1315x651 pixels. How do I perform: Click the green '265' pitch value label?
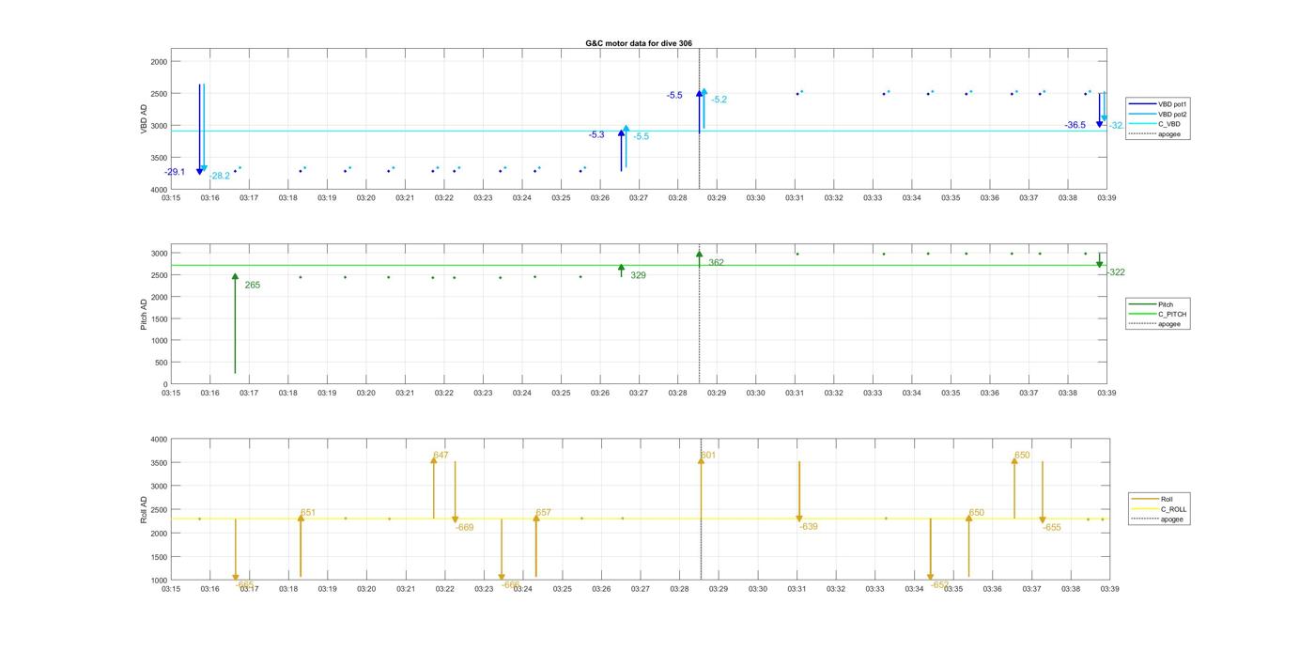point(253,285)
